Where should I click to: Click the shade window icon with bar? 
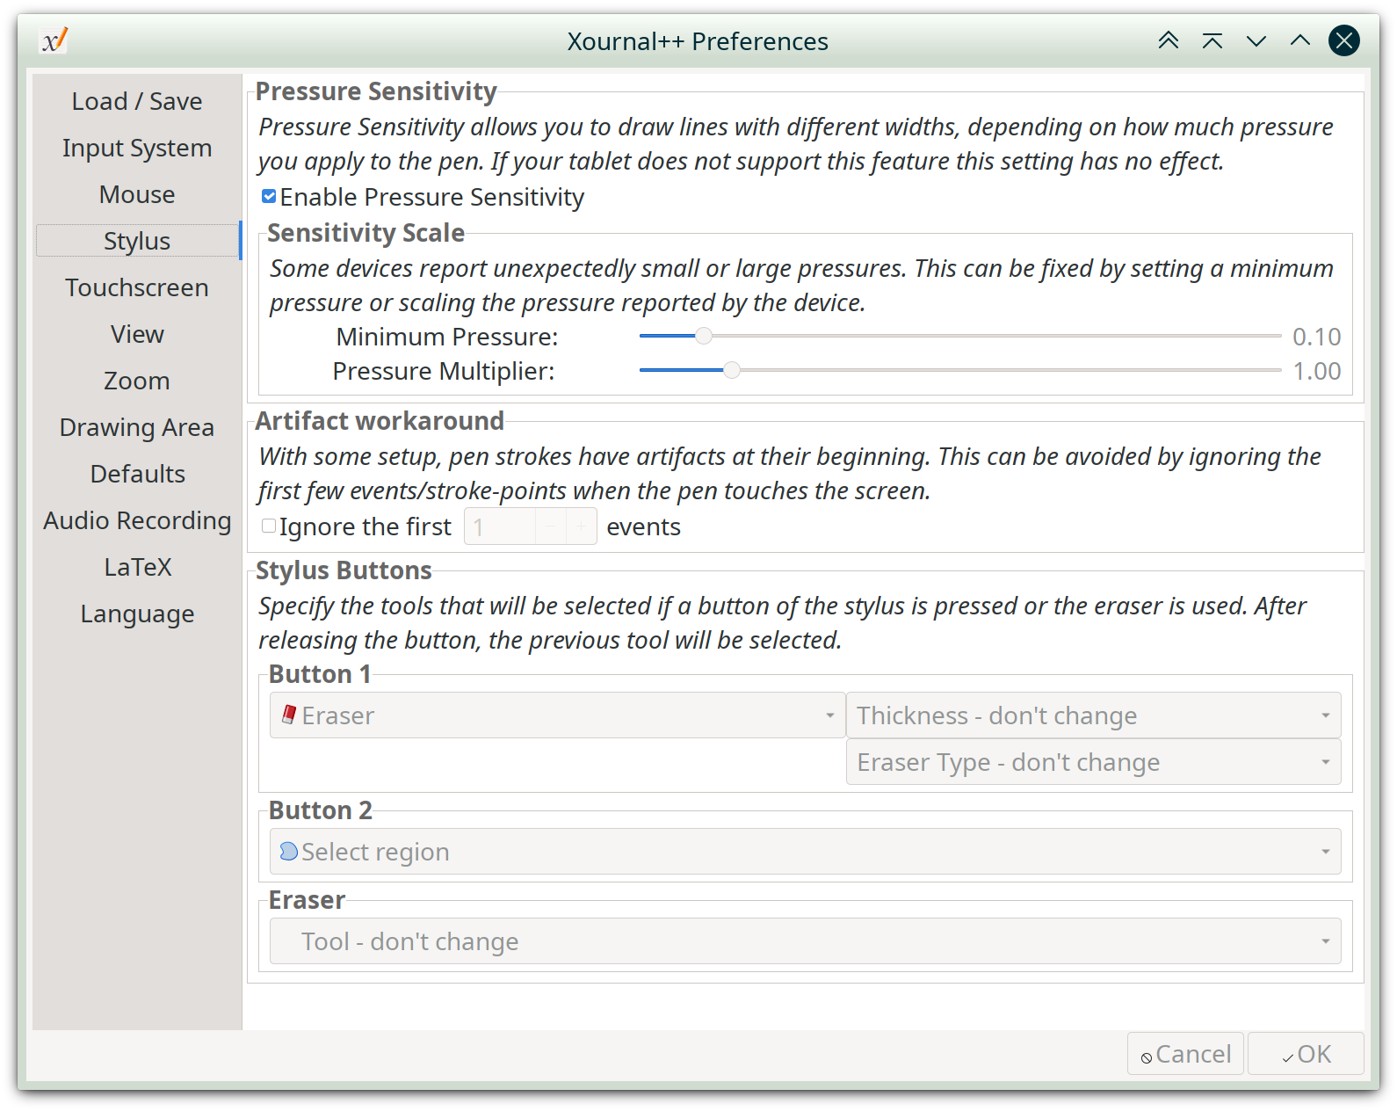(x=1212, y=40)
